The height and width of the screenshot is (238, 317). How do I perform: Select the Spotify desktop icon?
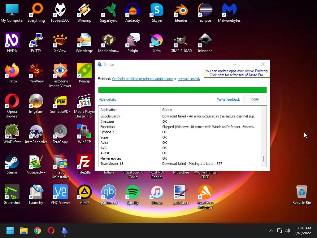click(132, 195)
